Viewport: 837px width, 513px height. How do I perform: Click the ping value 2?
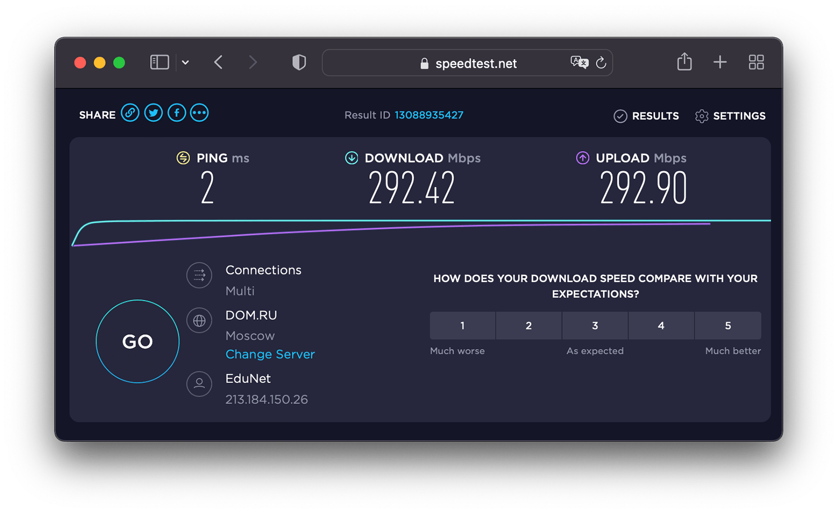208,188
